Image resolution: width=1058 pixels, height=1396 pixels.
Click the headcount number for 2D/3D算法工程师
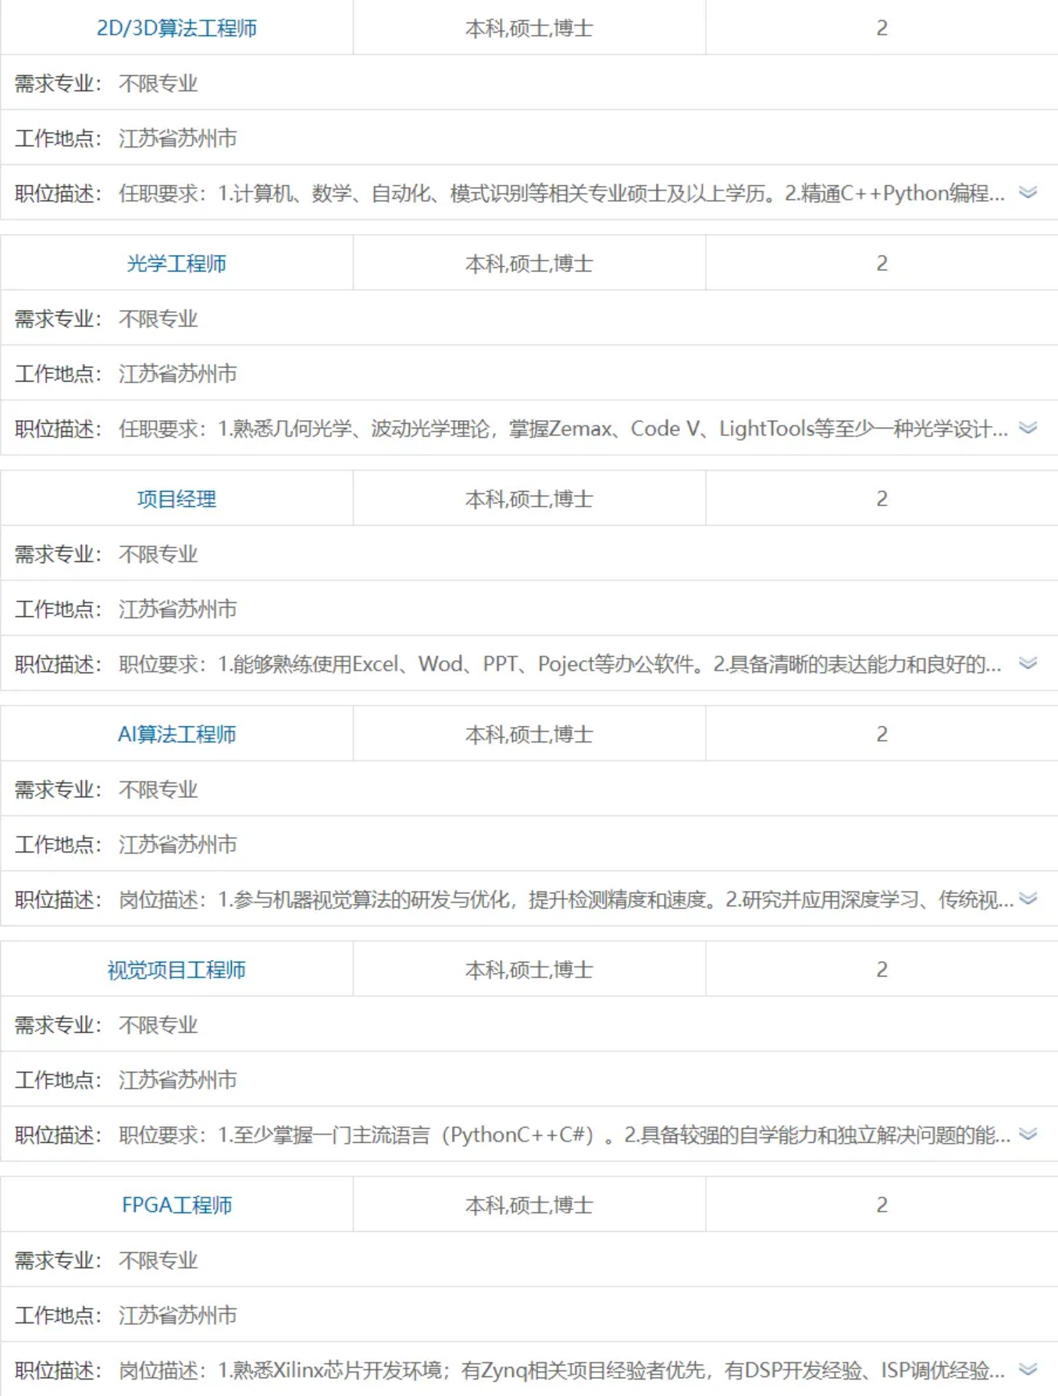pos(882,28)
